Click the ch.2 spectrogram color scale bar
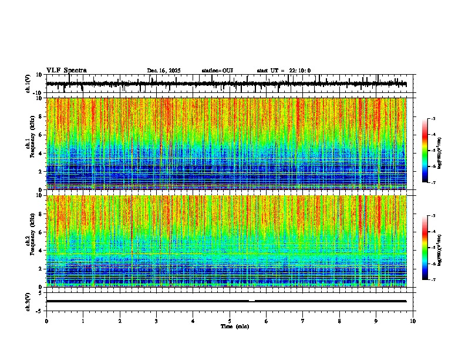465x360 pixels. [424, 248]
